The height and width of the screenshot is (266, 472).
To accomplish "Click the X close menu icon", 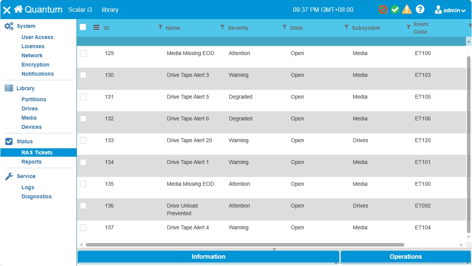I will (x=7, y=10).
